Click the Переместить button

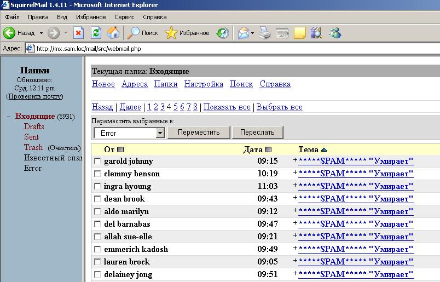tap(199, 133)
